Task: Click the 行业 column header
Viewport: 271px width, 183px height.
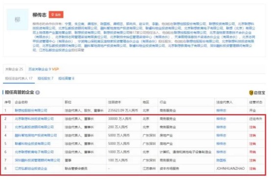Action: tap(163, 102)
